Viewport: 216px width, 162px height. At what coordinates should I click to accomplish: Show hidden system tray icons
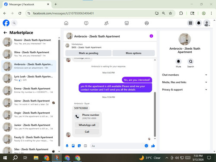pyautogui.click(x=167, y=158)
